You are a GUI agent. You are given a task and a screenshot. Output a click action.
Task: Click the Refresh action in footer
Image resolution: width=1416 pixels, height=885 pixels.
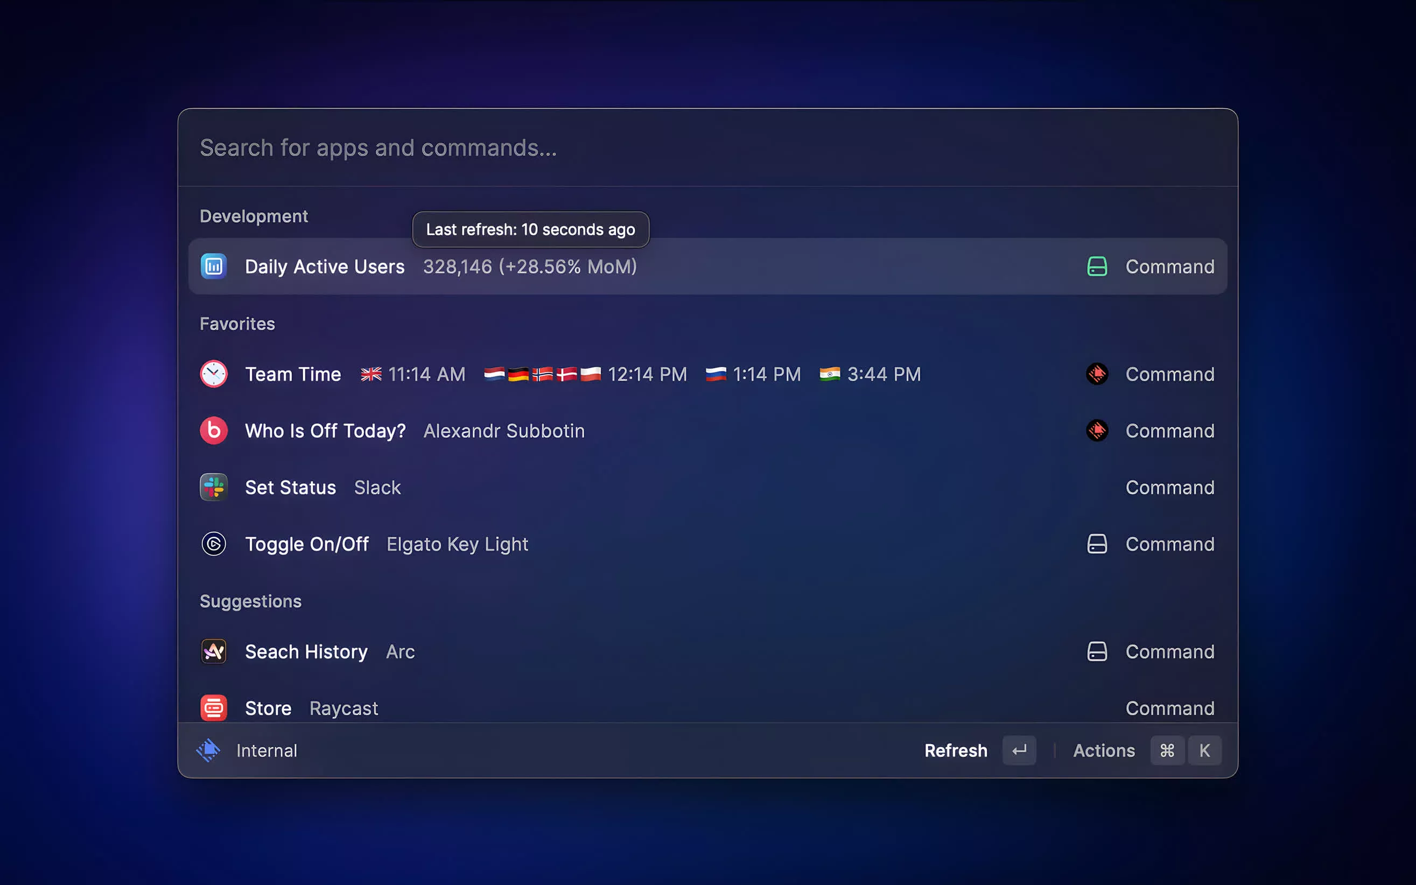pyautogui.click(x=955, y=750)
